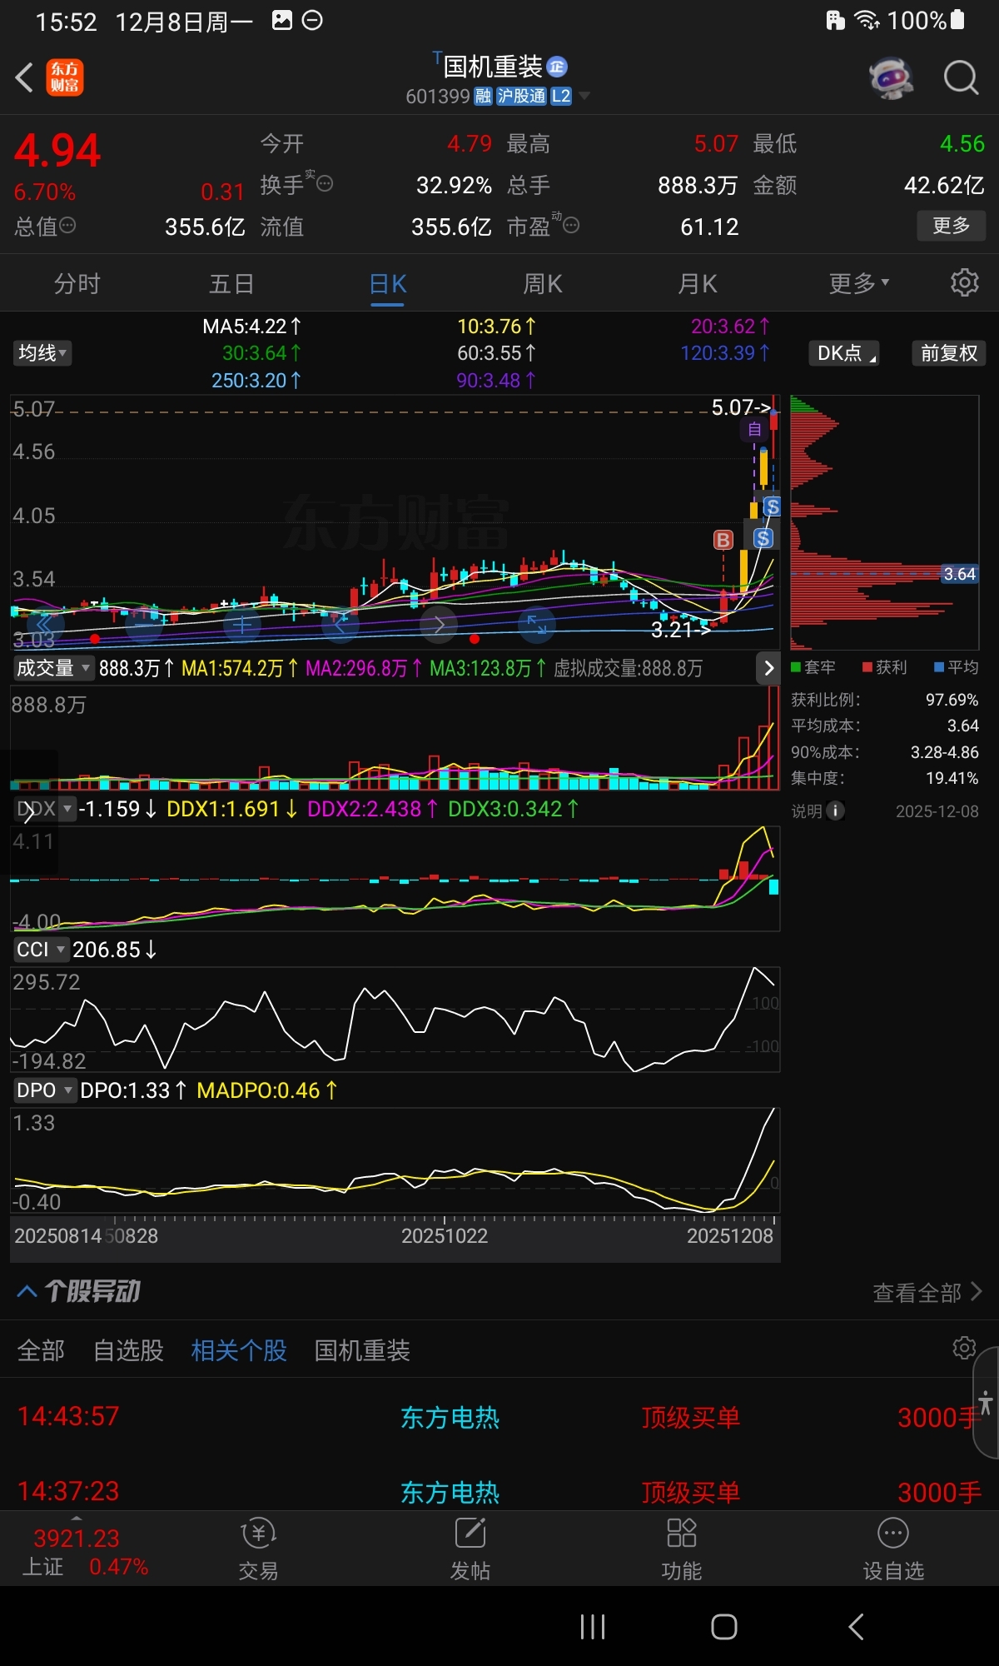Tap the 上证 3921.23 index ticker

[85, 1551]
